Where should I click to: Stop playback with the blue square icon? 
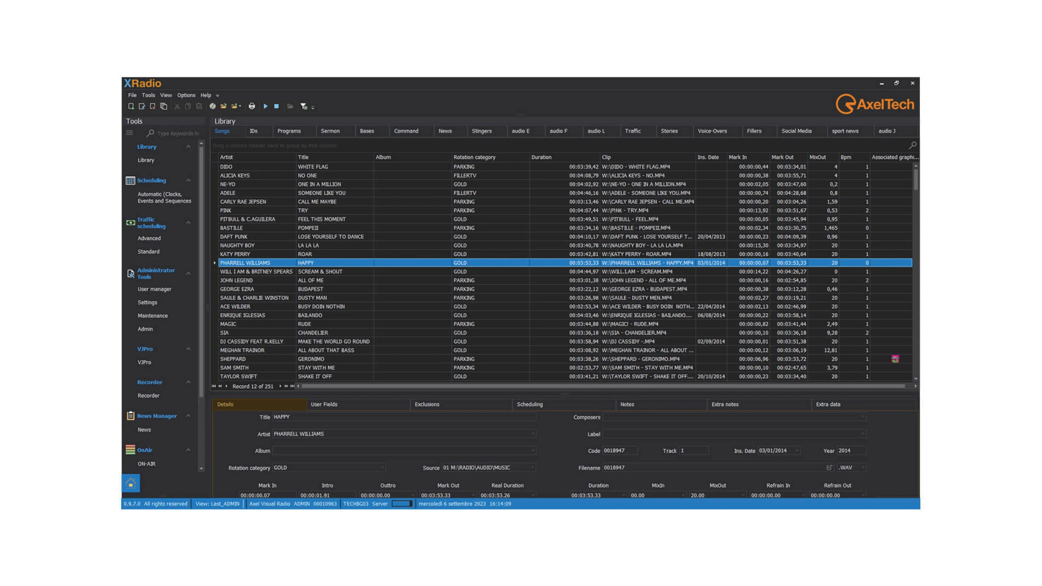point(276,106)
